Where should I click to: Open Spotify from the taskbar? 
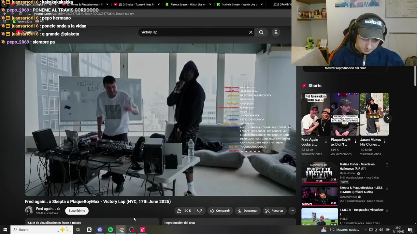pyautogui.click(x=110, y=230)
